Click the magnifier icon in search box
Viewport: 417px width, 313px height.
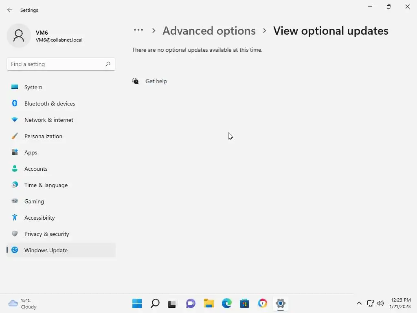(108, 64)
